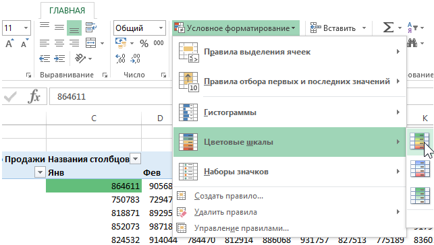Screen dimensions: 434x245
Task: Open Цветовые шкалы submenu
Action: (290, 142)
